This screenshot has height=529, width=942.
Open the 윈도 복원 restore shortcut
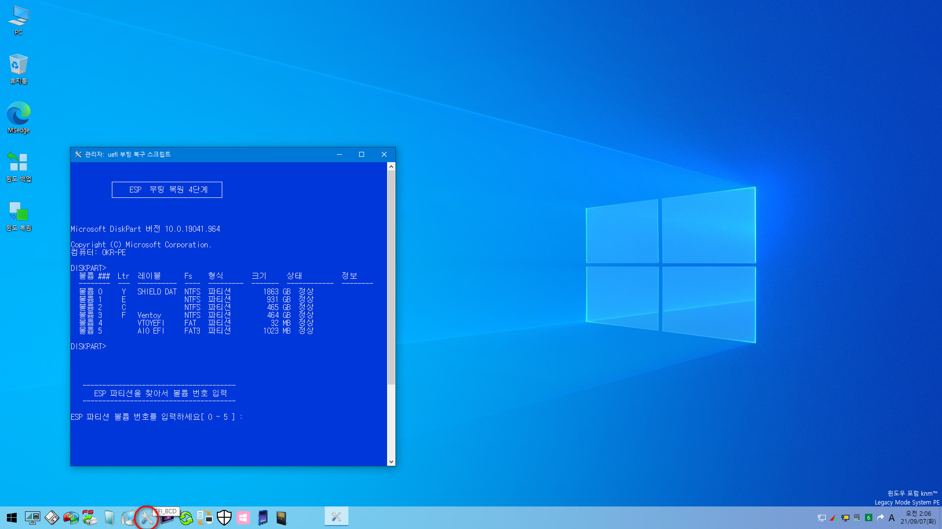19,216
